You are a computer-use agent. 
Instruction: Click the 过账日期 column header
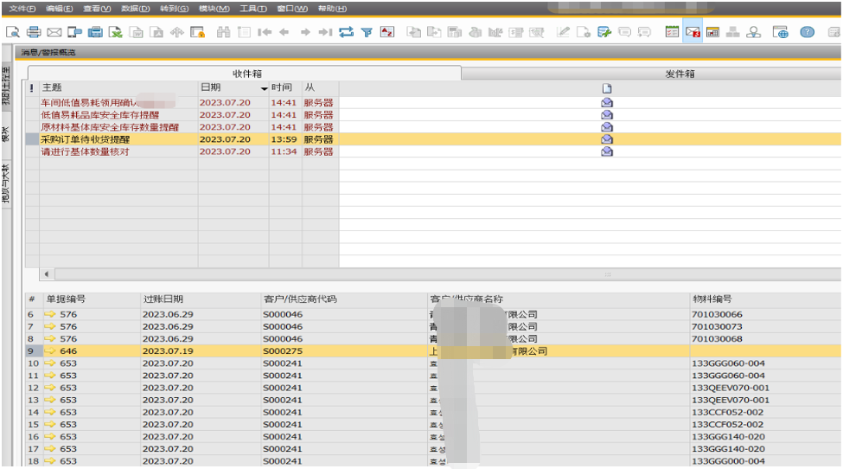[163, 299]
